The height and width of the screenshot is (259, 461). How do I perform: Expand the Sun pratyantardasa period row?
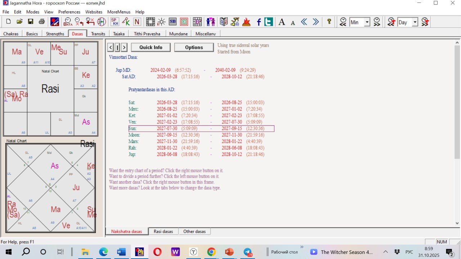click(x=133, y=128)
